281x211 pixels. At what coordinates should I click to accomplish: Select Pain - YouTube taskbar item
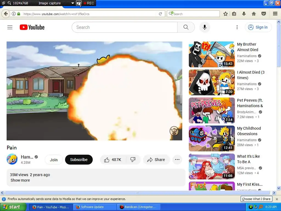pos(51,207)
